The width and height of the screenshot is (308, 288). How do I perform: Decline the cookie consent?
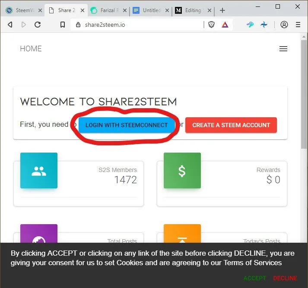(x=285, y=278)
